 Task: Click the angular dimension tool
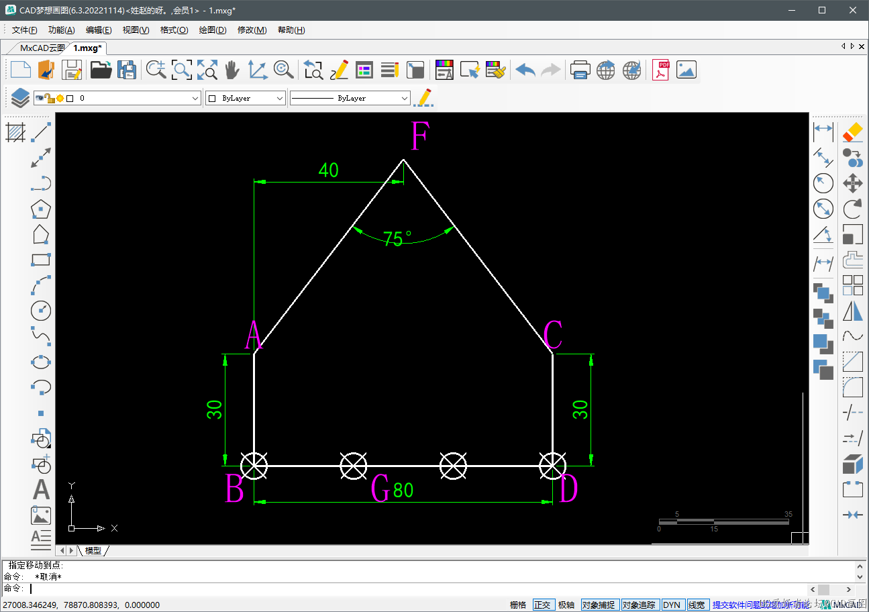[823, 235]
